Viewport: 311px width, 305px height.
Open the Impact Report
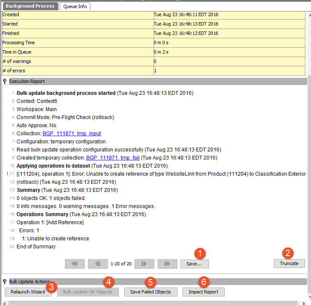coord(203,292)
